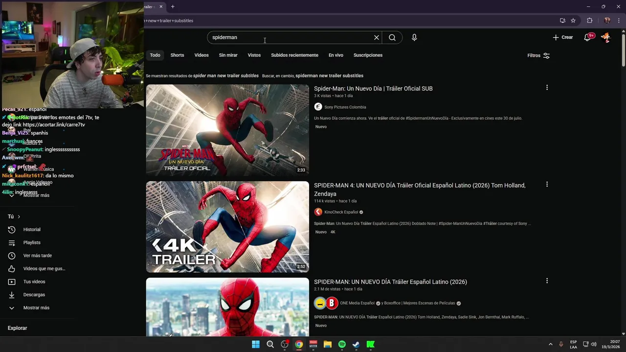Open Kick app from taskbar
Image resolution: width=626 pixels, height=352 pixels.
click(371, 345)
